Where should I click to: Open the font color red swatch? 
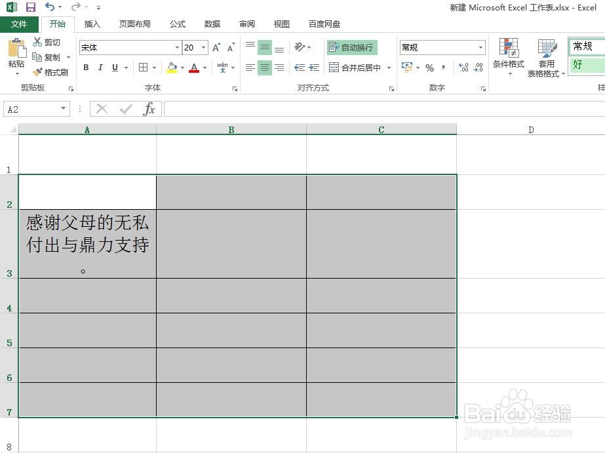click(195, 68)
